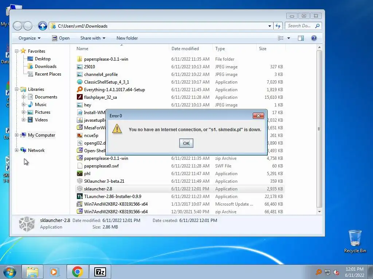Open the address bar history dropdown arrow
Image resolution: width=373 pixels, height=279 pixels.
270,26
